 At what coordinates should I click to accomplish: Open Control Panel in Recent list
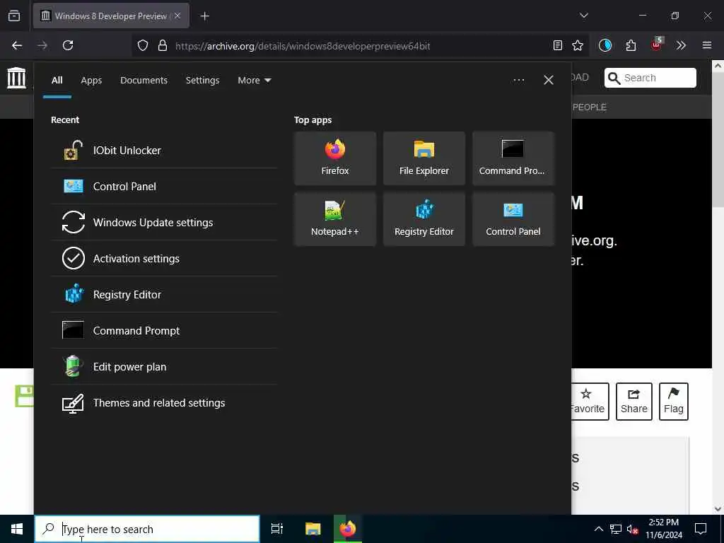pyautogui.click(x=164, y=186)
